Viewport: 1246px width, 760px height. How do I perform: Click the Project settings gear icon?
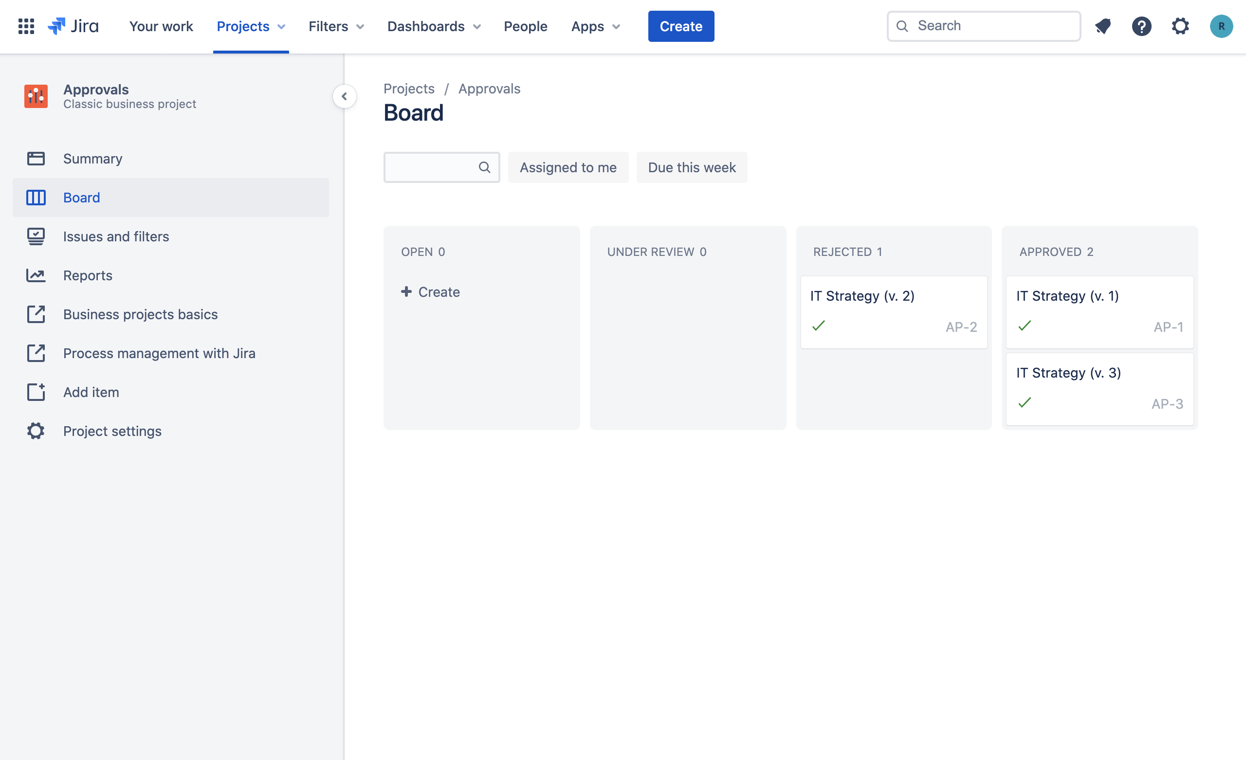pos(36,431)
